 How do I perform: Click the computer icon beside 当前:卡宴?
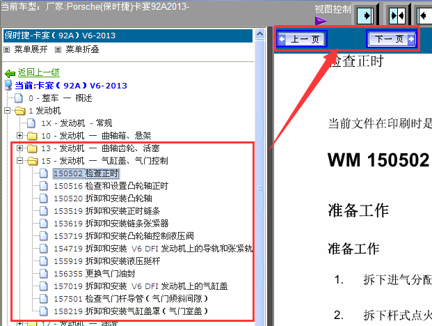pos(8,85)
